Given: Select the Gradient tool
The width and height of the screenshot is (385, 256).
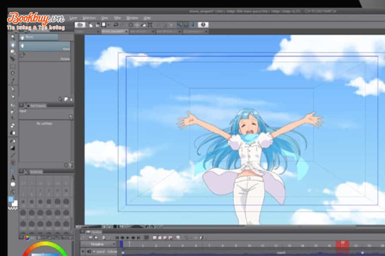Looking at the screenshot, I should click(13, 148).
